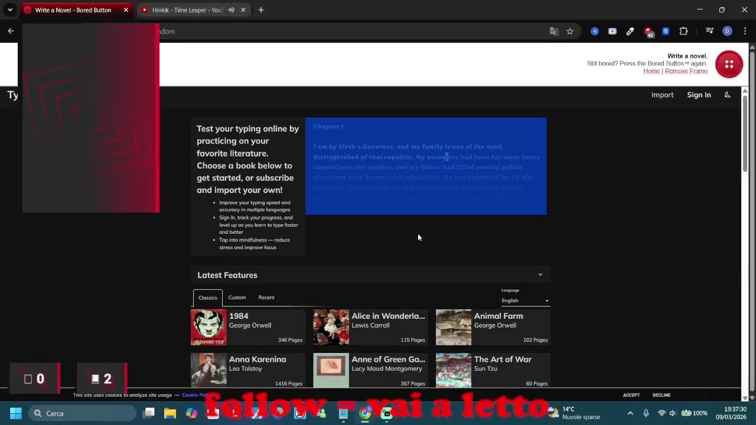Click the Sun Tzu author name
The width and height of the screenshot is (756, 425).
click(x=485, y=368)
